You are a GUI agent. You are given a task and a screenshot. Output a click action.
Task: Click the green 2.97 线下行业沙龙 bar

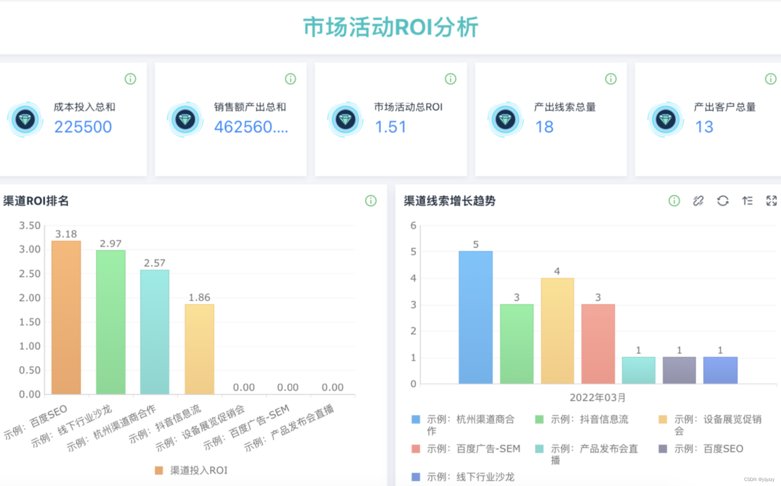point(110,322)
